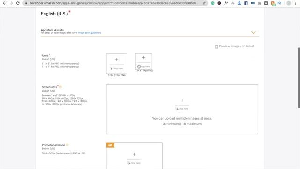300x169 pixels.
Task: Upload screenshots using the plus sign
Action: [x=182, y=100]
